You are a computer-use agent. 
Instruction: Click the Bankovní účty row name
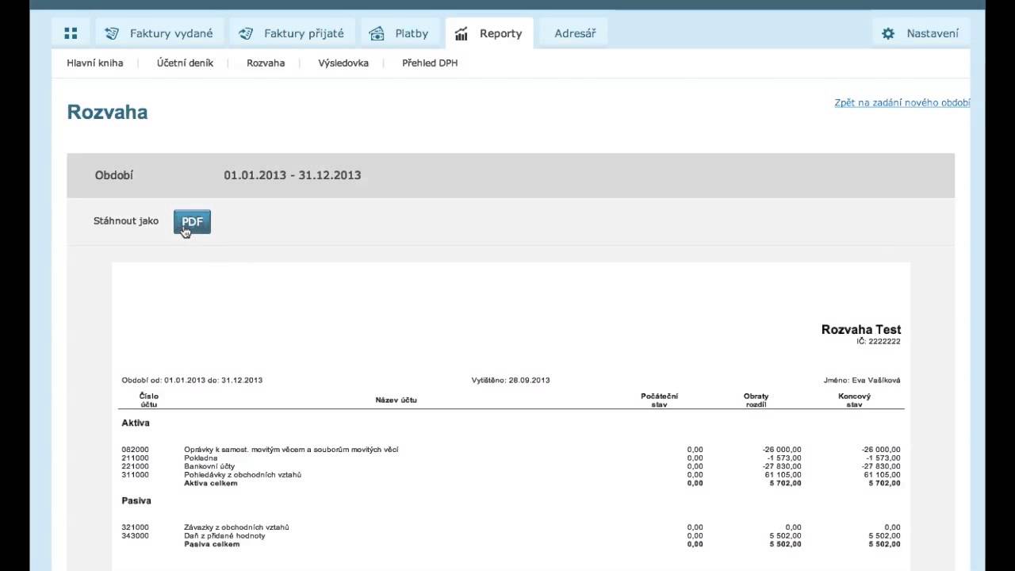click(209, 466)
